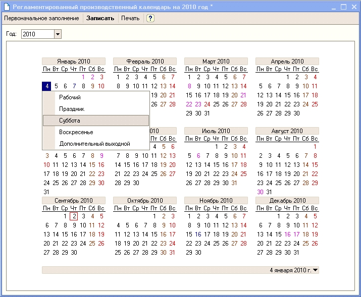Viewport: 361px width, 297px height.
Task: Select 'Суббота' day type option
Action: pyautogui.click(x=70, y=121)
